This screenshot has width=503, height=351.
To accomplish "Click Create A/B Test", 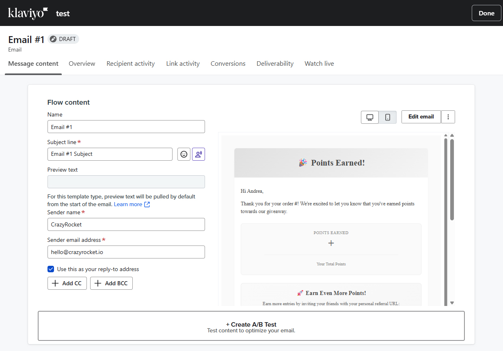I will click(x=251, y=326).
